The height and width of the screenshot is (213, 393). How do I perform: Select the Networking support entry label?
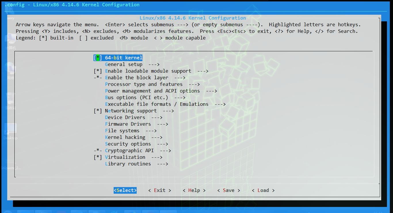[131, 111]
